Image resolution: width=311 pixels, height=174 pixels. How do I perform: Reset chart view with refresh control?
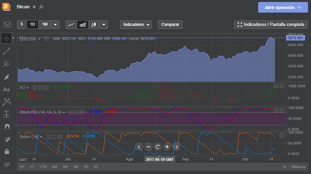coord(158,147)
